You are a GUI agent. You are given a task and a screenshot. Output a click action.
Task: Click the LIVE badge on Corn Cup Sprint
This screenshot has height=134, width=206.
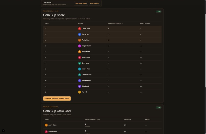[159, 12]
